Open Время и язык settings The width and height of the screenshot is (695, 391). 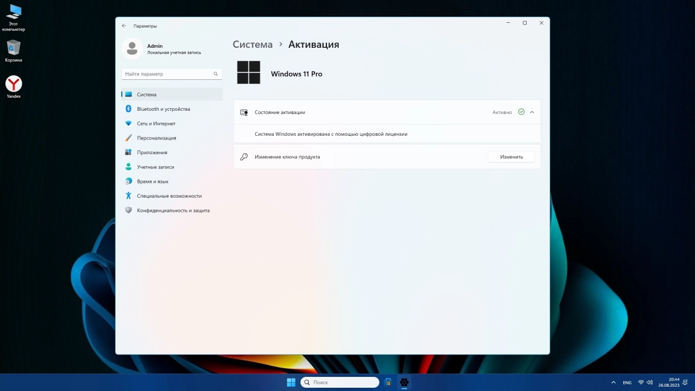click(x=172, y=181)
